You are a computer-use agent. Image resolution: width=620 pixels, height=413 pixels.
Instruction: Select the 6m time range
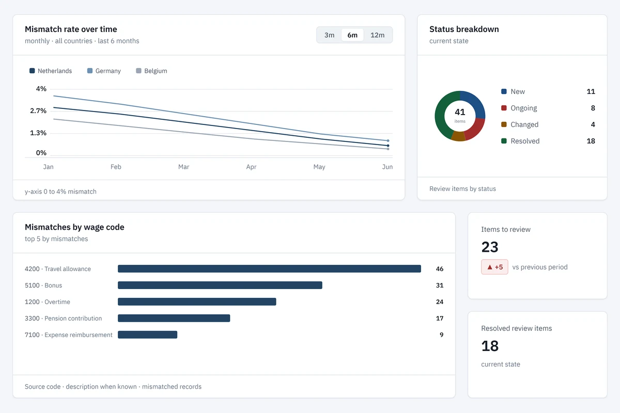352,35
